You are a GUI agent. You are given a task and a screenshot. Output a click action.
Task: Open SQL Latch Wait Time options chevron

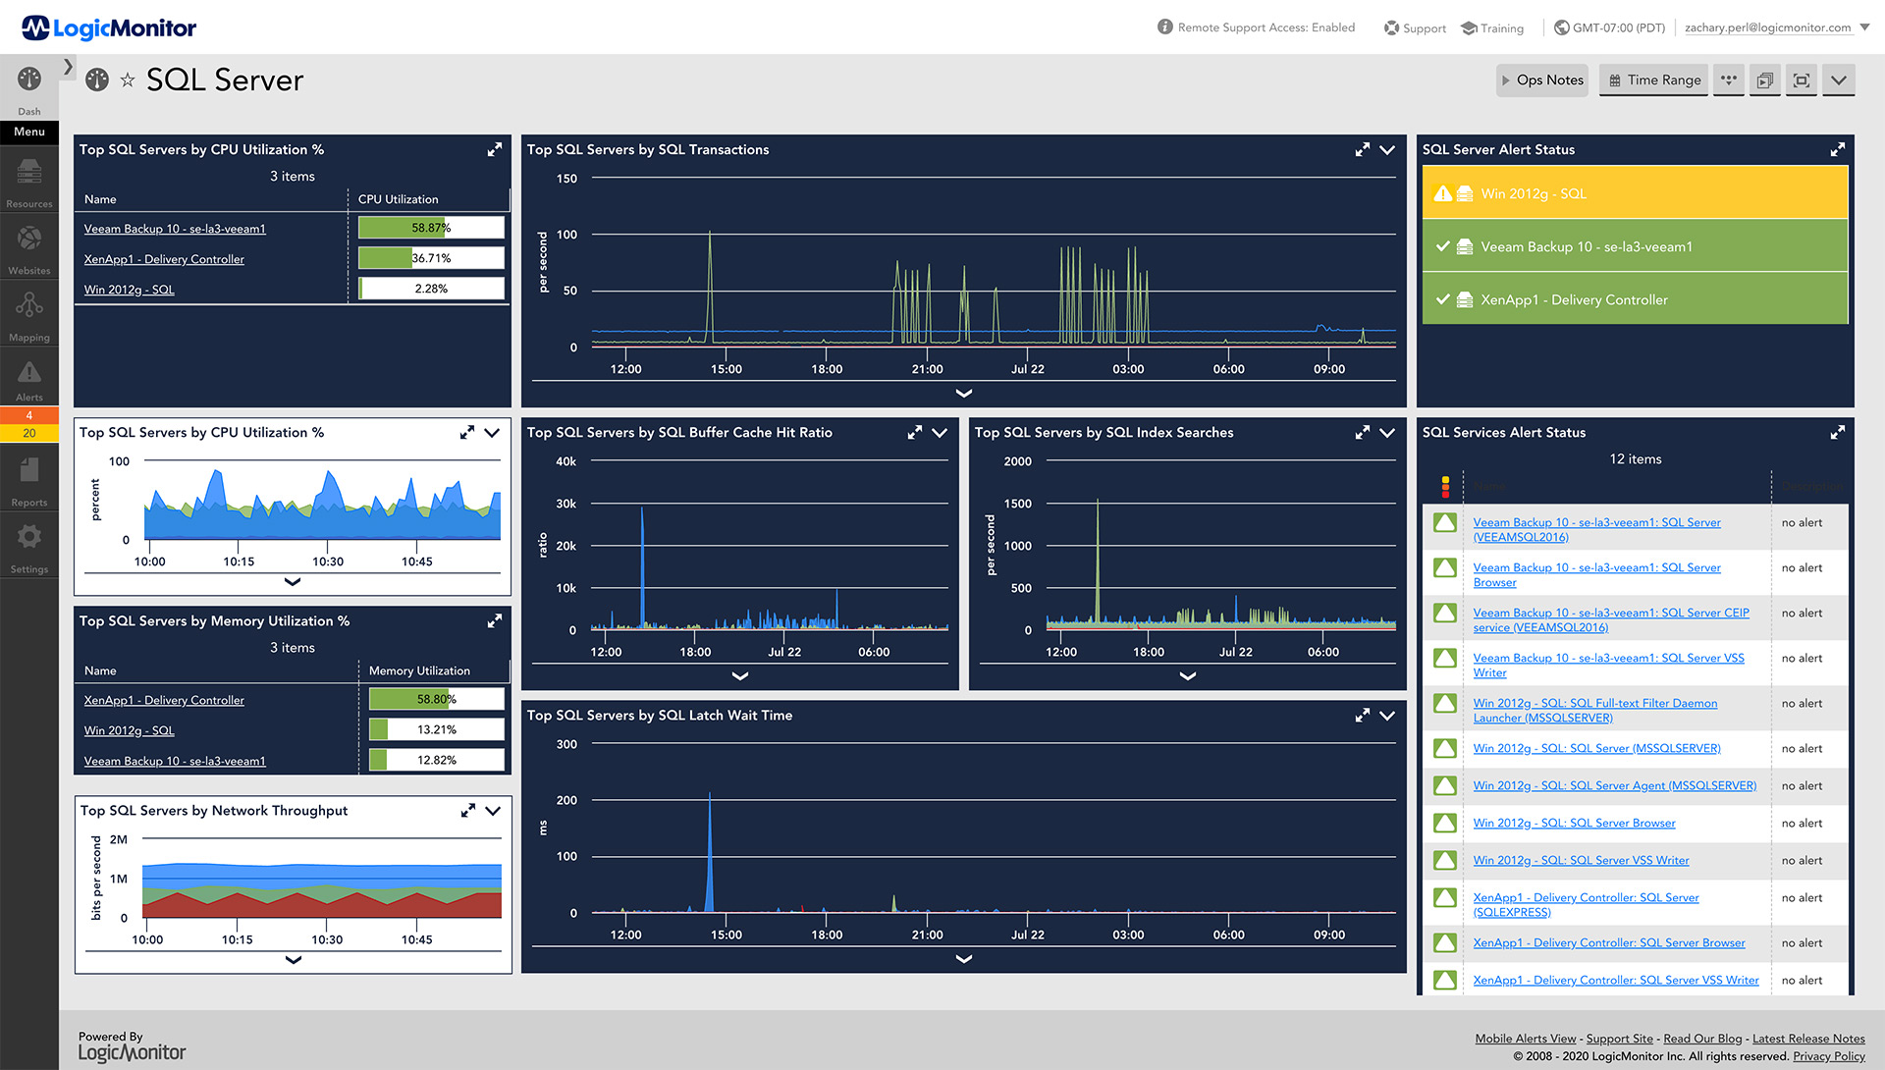(x=1387, y=716)
